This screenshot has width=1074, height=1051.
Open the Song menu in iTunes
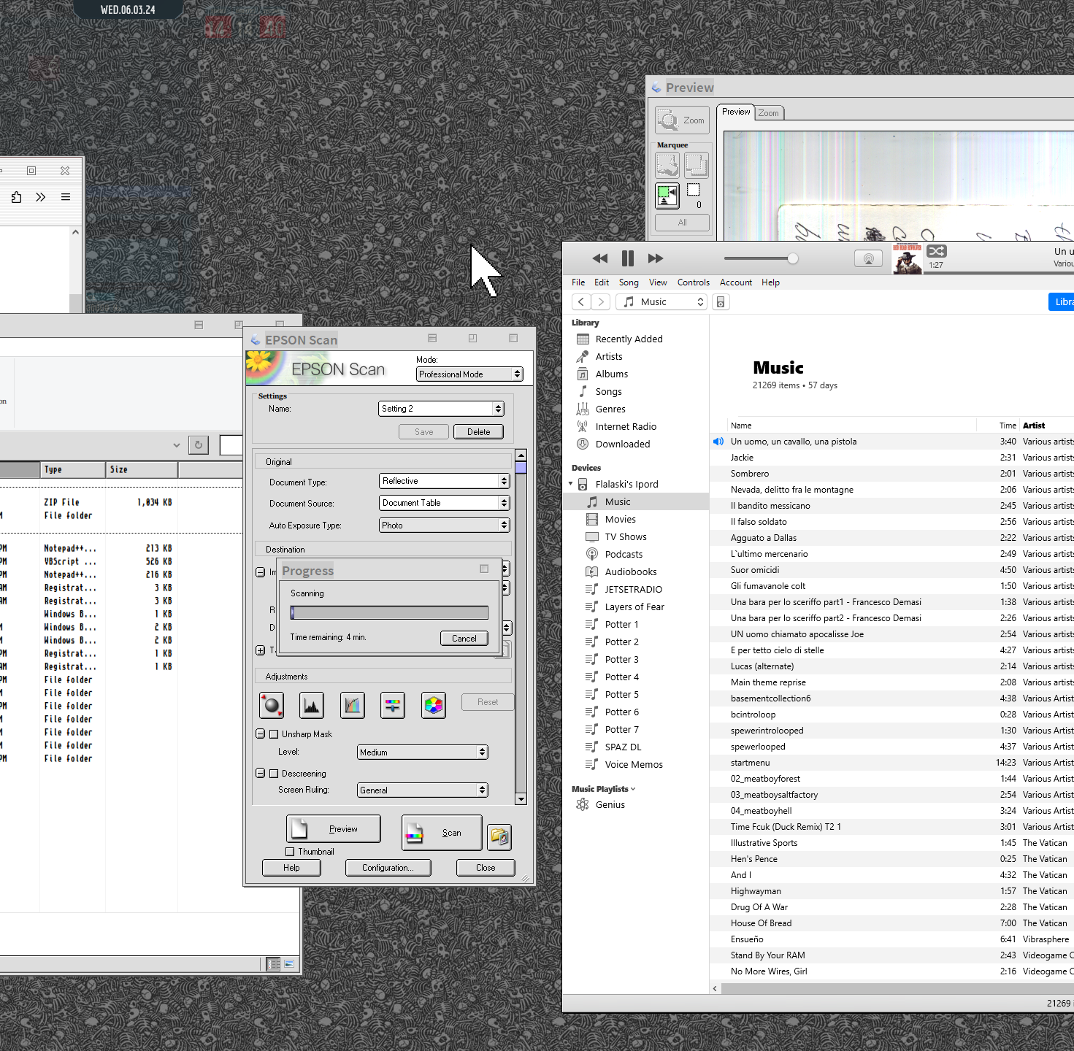629,282
